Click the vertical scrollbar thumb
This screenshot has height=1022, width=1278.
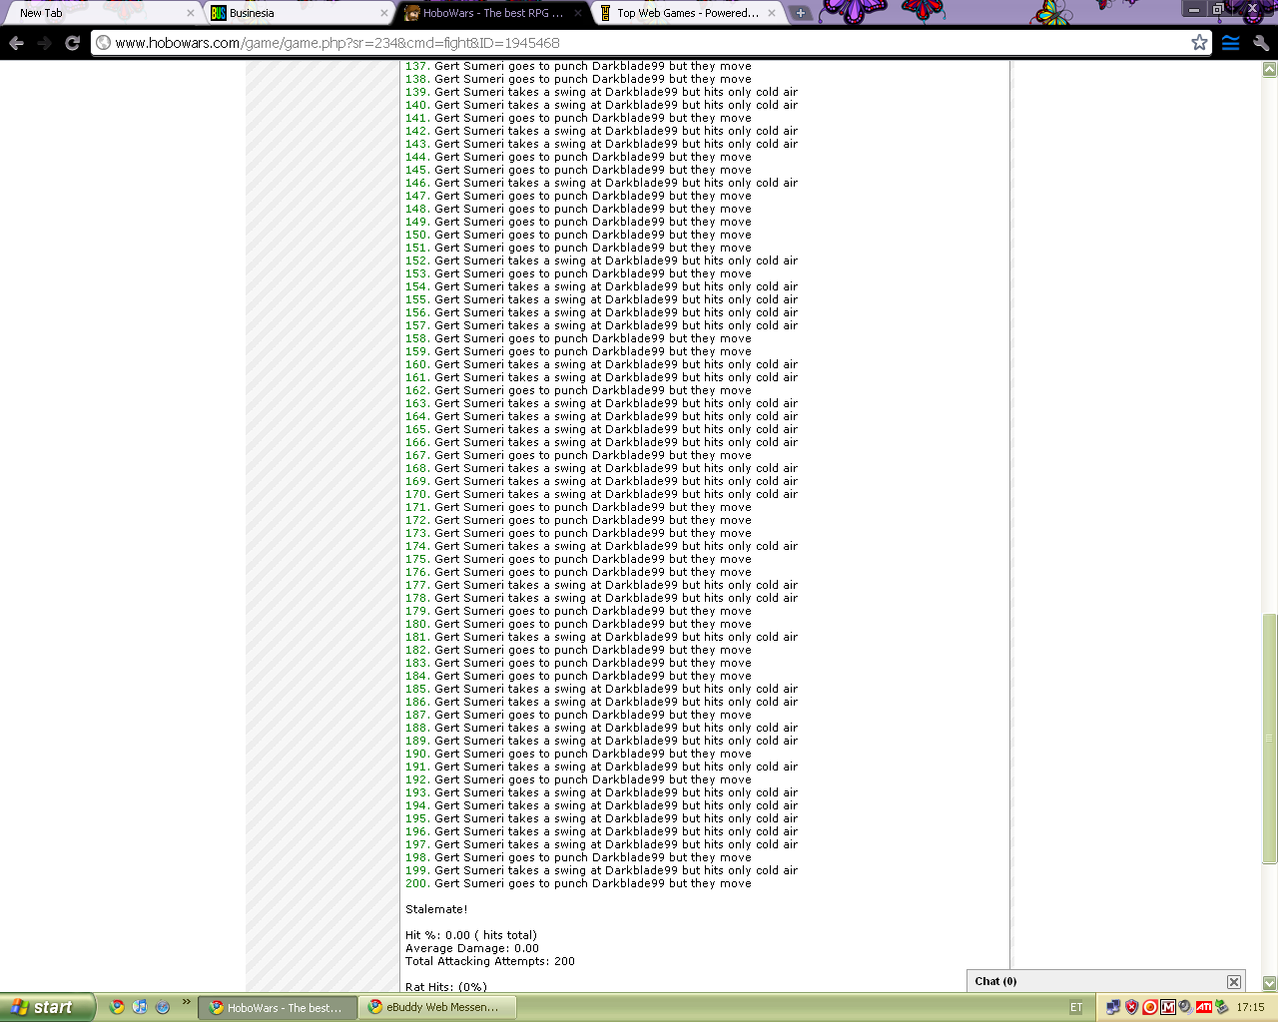pos(1269,739)
